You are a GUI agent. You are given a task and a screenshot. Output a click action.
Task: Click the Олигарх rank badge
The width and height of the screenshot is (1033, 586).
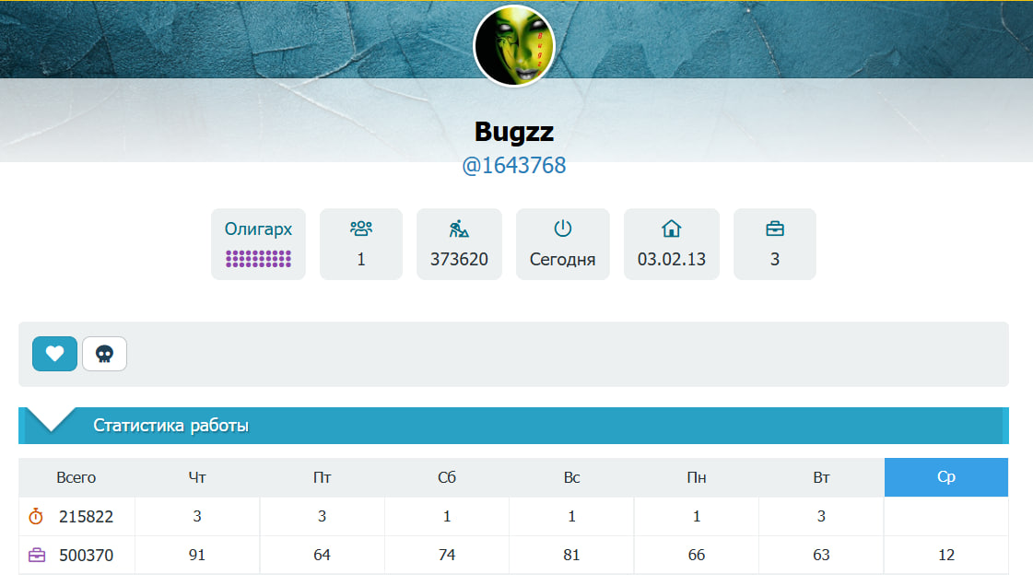tap(258, 229)
